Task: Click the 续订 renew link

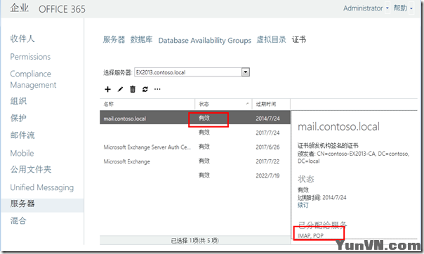Action: 303,205
